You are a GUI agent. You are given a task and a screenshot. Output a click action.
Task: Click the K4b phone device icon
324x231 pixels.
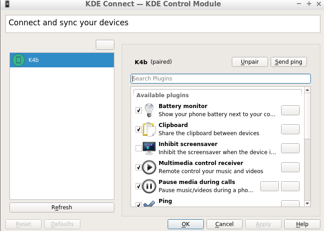click(x=19, y=60)
